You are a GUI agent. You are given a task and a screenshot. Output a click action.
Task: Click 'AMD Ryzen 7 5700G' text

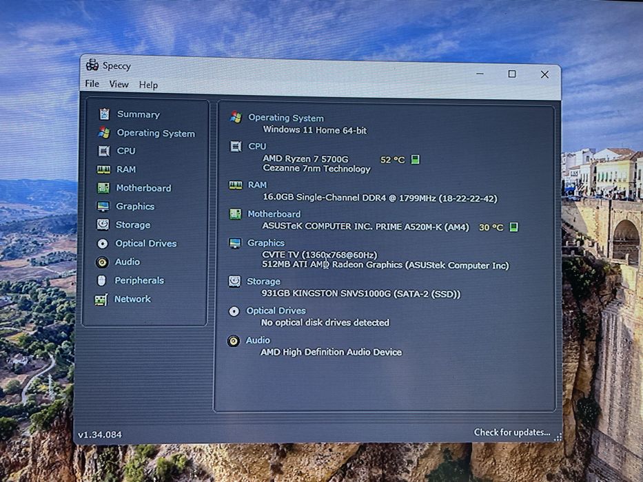(x=305, y=158)
